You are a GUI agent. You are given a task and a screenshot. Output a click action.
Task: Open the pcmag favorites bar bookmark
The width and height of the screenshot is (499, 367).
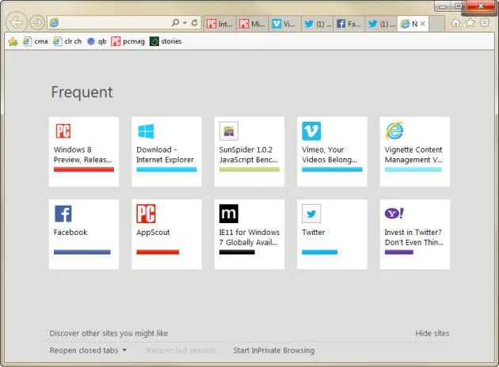128,42
